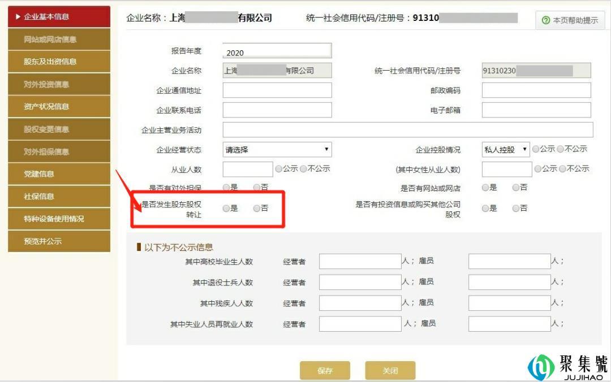Open the 企业控股情况 dropdown
The image size is (611, 382).
pyautogui.click(x=505, y=149)
